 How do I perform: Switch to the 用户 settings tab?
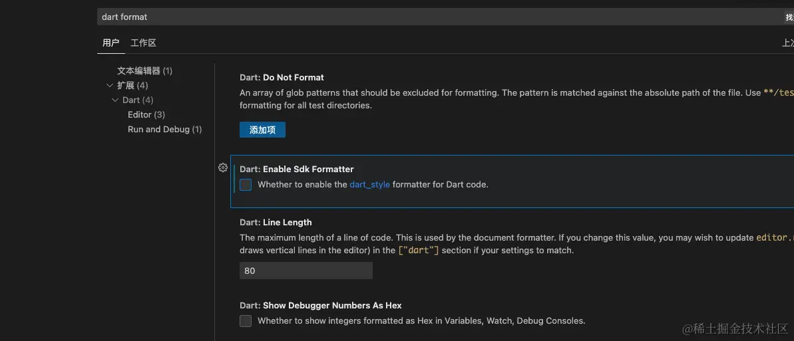click(x=110, y=43)
